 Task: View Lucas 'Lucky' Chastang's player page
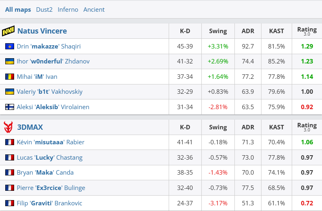click(50, 158)
